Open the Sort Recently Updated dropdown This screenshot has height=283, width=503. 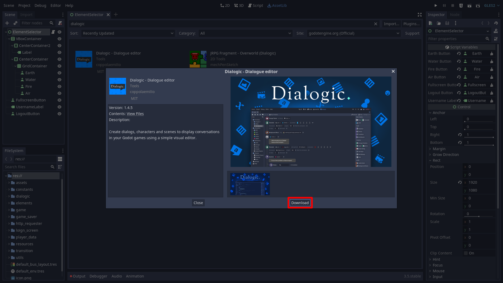tap(128, 33)
